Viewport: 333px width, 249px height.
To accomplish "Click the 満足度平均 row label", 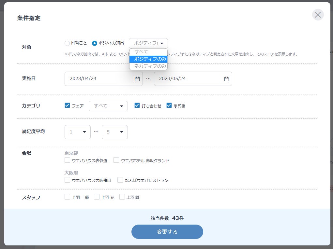I will [33, 131].
